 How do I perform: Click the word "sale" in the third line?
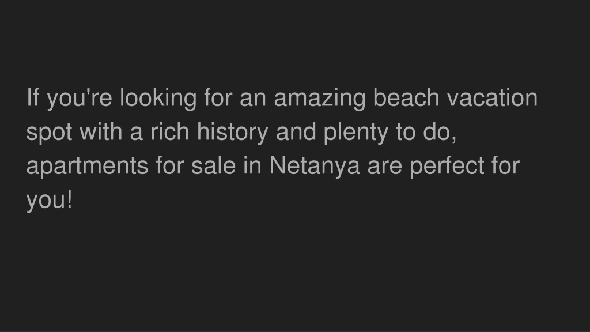click(213, 165)
